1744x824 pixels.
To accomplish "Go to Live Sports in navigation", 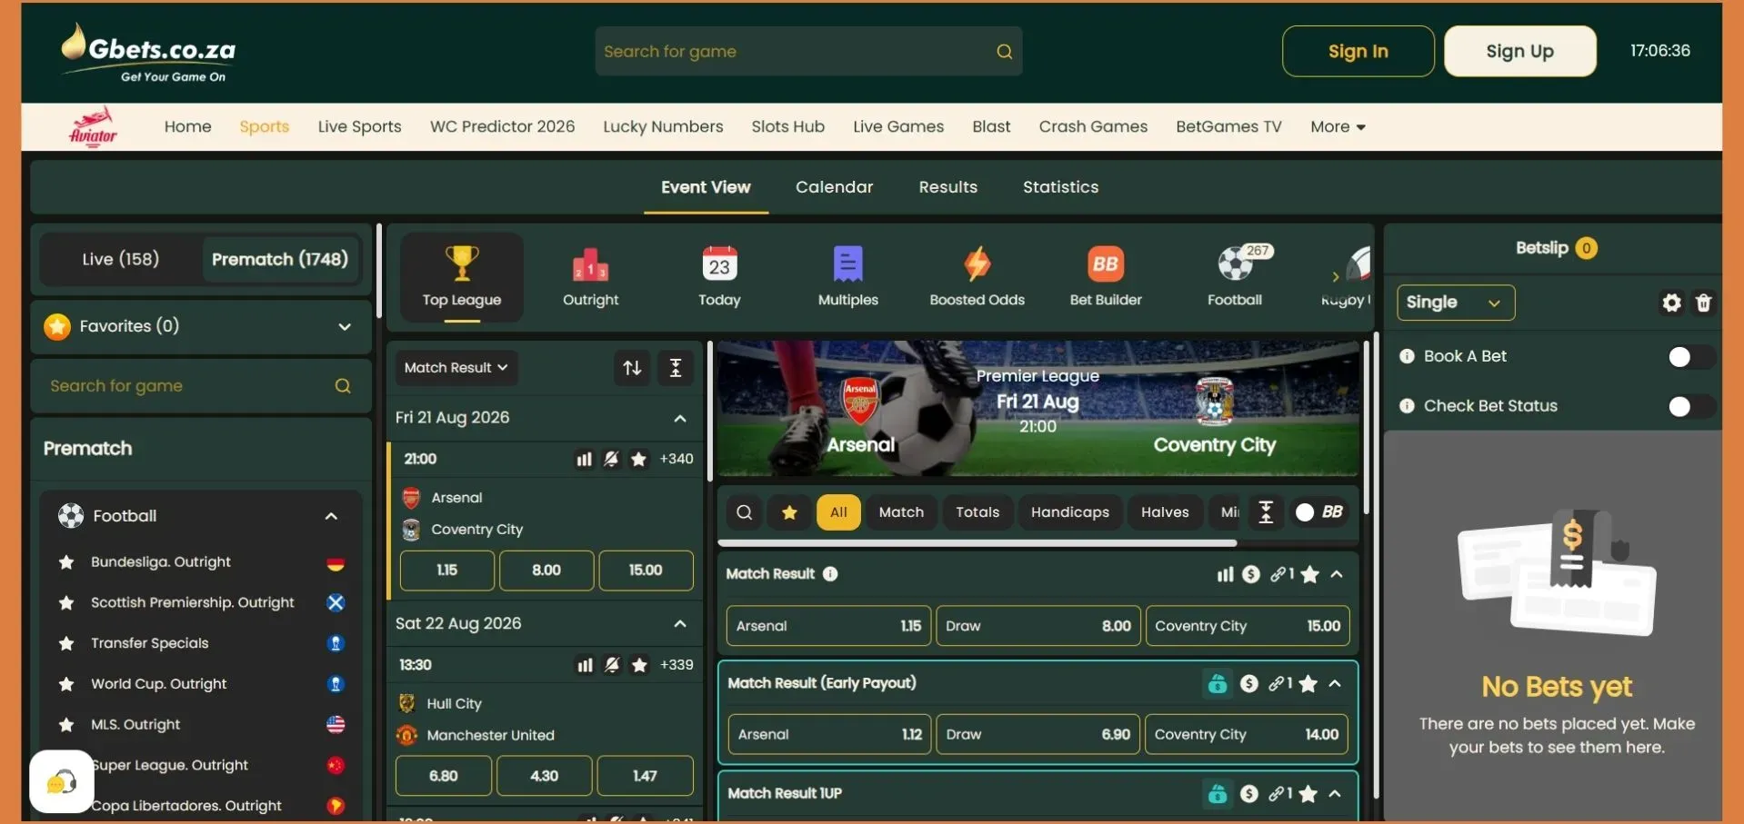I will (359, 127).
